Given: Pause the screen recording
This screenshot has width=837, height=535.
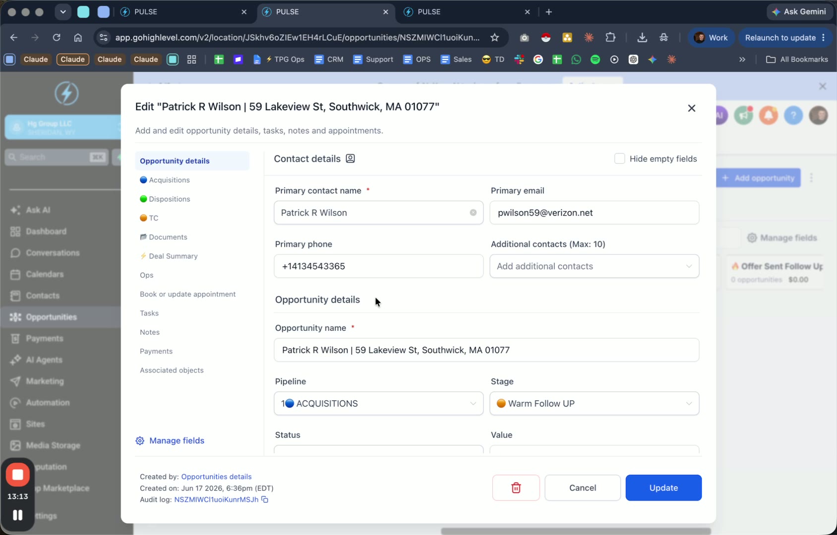Looking at the screenshot, I should (x=18, y=515).
